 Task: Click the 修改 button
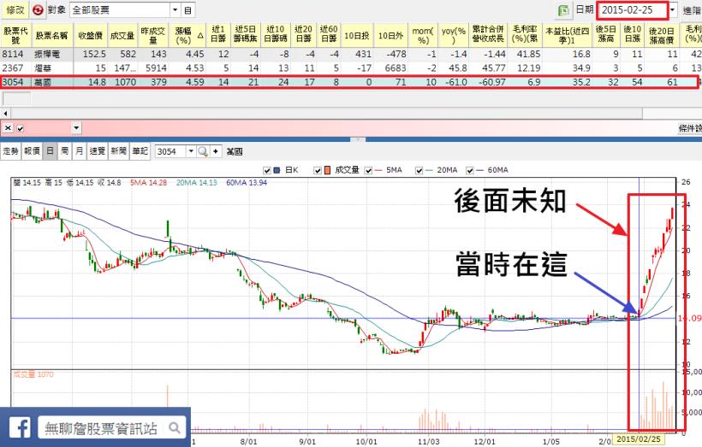pos(15,10)
